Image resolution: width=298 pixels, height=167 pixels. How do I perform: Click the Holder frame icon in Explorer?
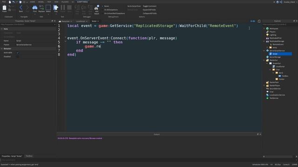[277, 79]
